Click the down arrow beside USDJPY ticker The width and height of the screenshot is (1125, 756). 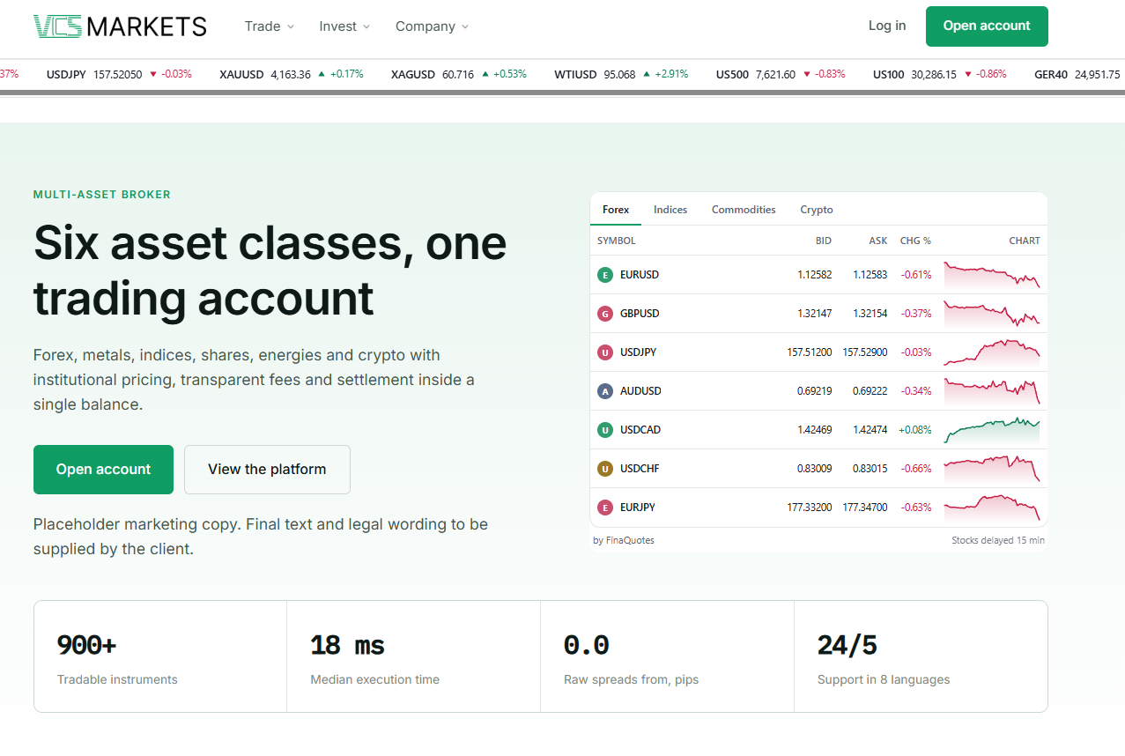pyautogui.click(x=153, y=75)
